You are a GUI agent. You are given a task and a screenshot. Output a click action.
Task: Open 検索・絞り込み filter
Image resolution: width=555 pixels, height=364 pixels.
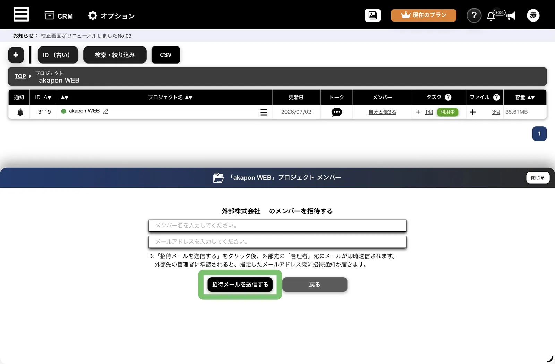click(x=115, y=55)
